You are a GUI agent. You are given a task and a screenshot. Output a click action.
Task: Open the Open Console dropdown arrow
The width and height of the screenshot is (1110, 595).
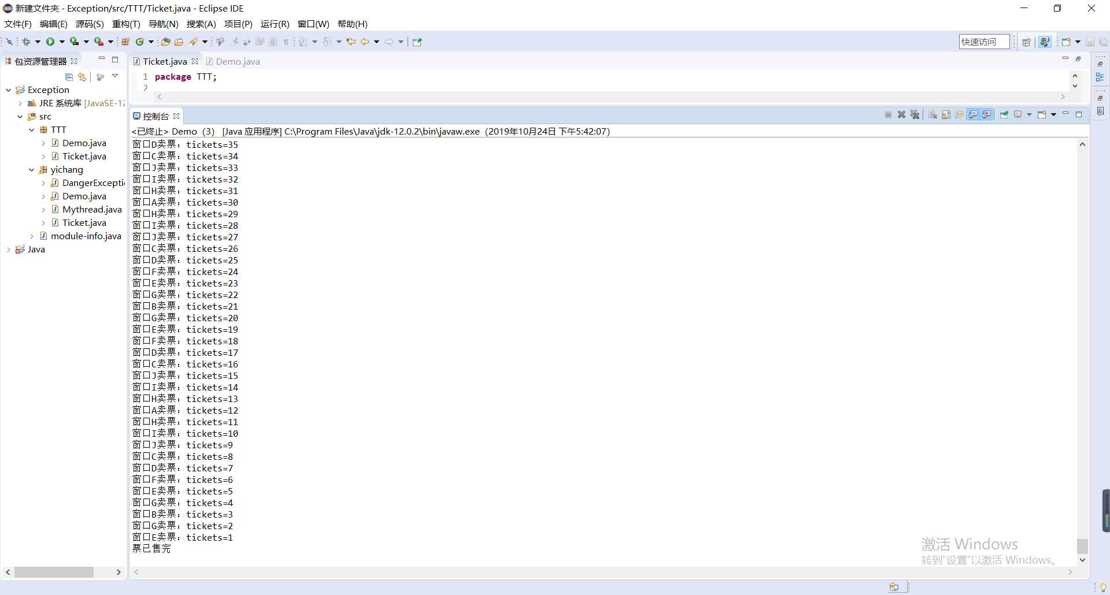[1053, 114]
